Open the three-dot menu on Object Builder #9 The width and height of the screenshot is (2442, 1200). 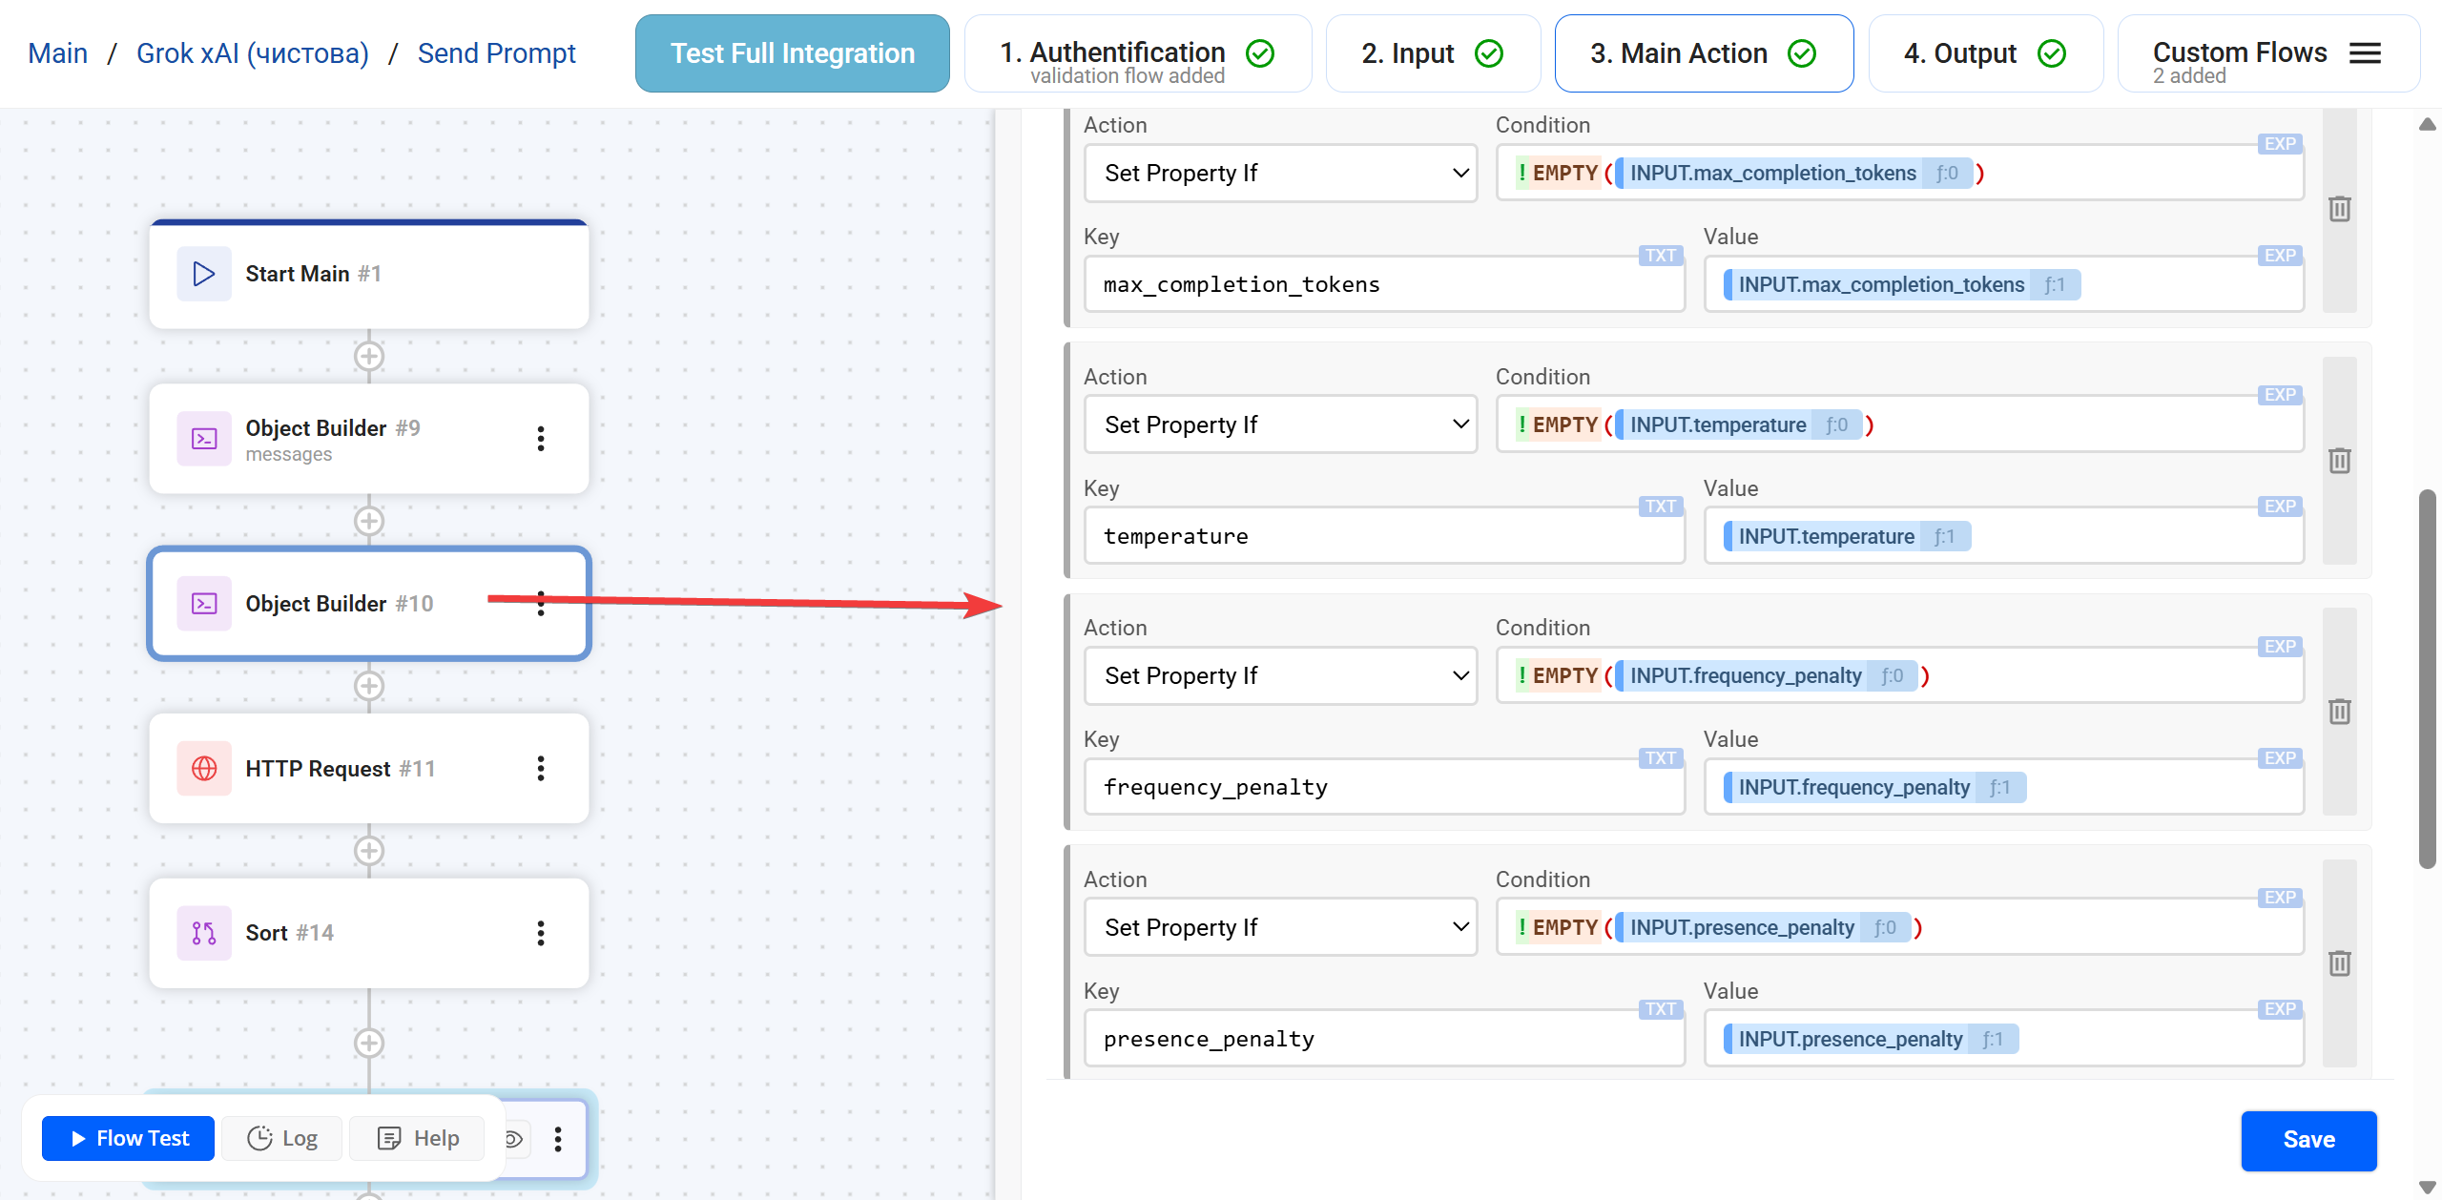tap(541, 439)
